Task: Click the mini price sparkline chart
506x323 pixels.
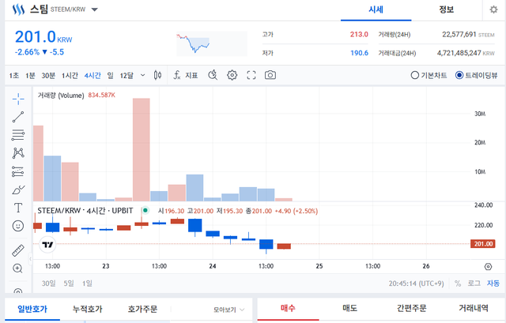Action: click(x=212, y=43)
